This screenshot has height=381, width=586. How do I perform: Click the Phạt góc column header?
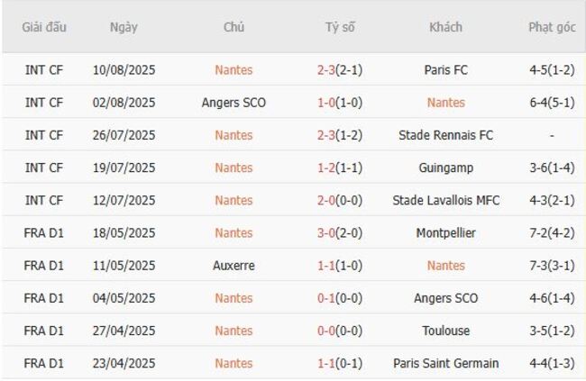[552, 27]
